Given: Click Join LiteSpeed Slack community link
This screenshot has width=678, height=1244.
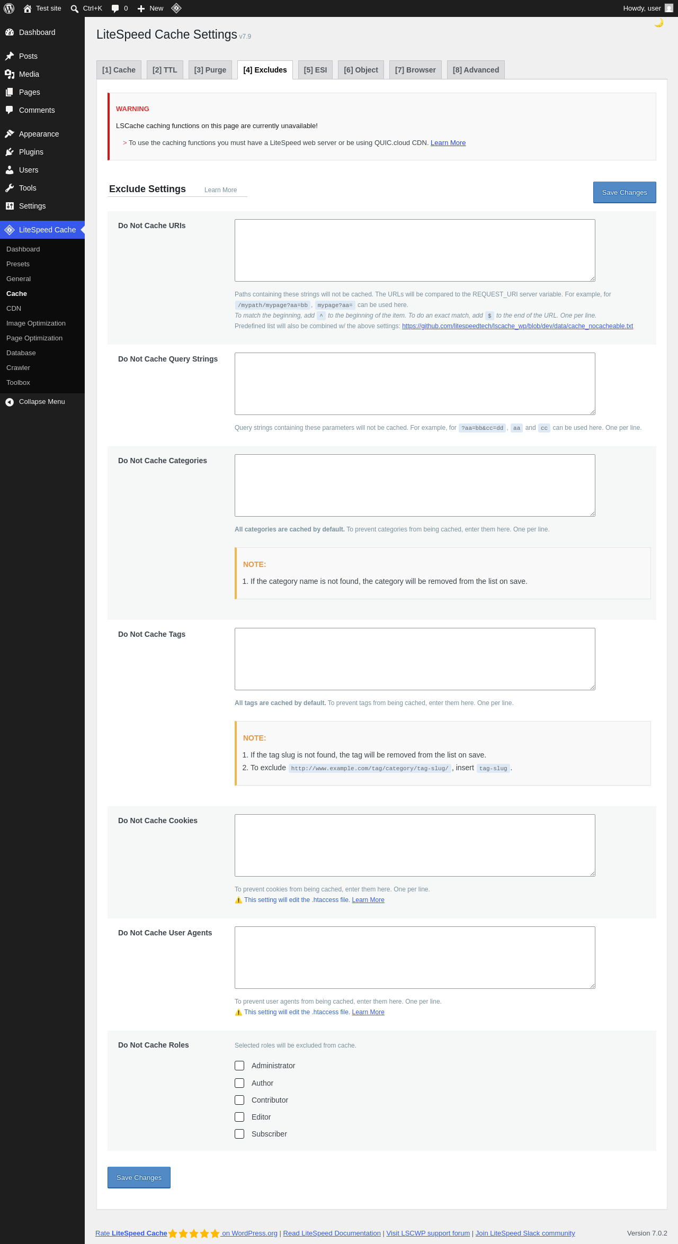Looking at the screenshot, I should [525, 1233].
